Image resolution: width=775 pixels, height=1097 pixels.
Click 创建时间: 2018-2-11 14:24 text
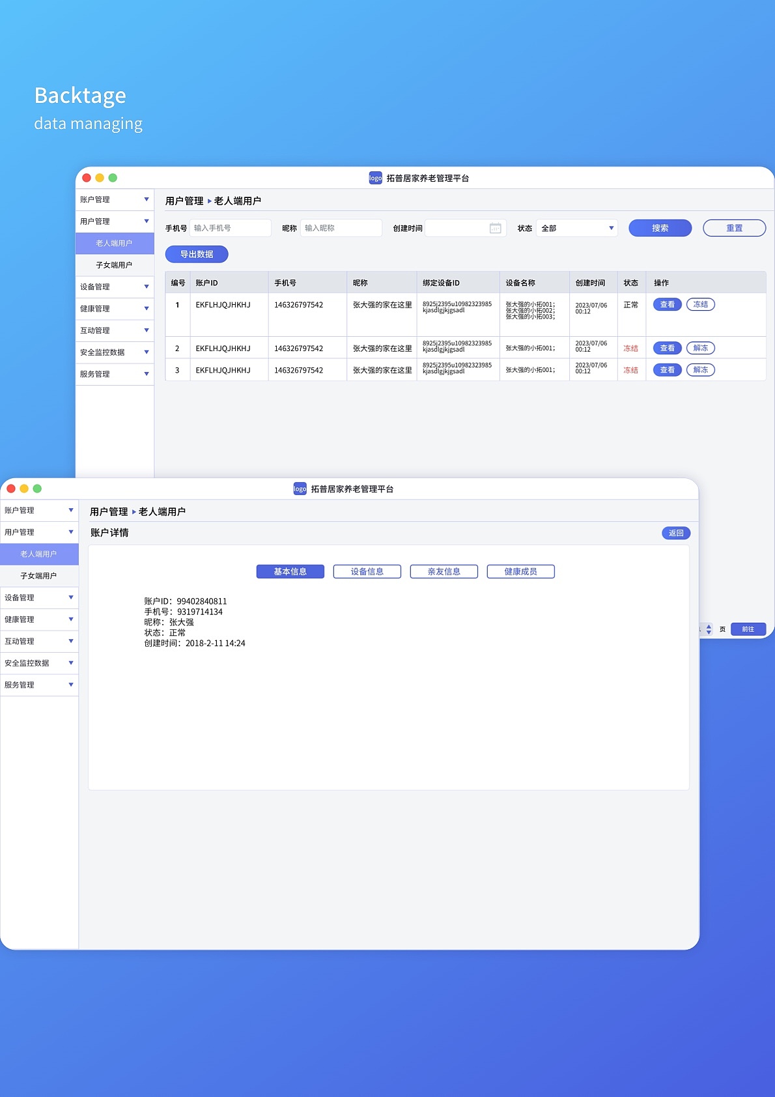click(195, 643)
